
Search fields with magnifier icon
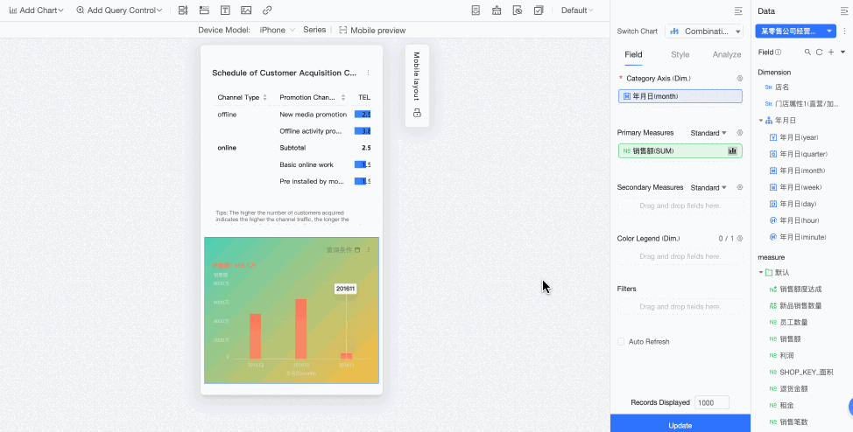coord(807,52)
